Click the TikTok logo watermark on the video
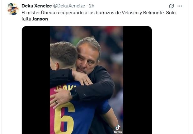The image size is (193, 134). (118, 129)
